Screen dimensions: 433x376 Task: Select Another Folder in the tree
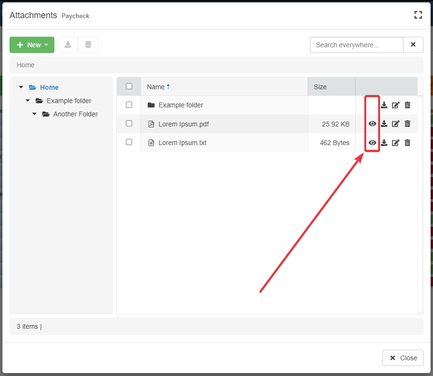click(x=75, y=114)
